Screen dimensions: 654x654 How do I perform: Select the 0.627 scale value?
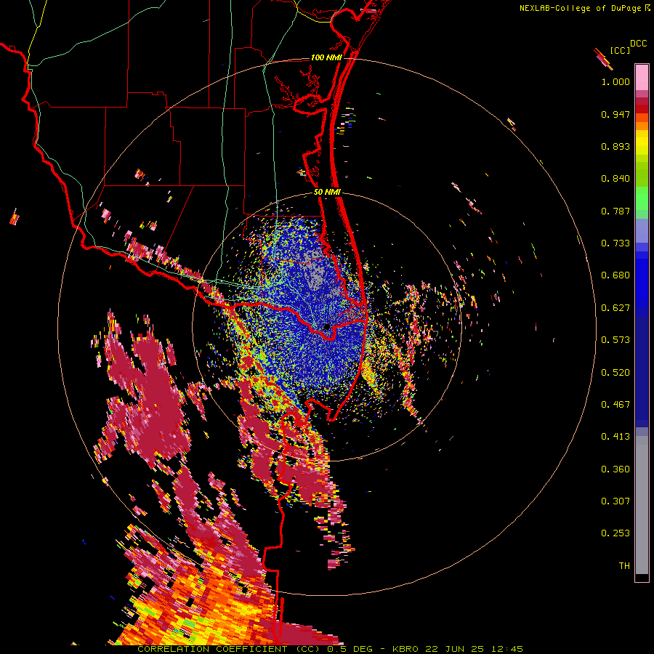[615, 308]
